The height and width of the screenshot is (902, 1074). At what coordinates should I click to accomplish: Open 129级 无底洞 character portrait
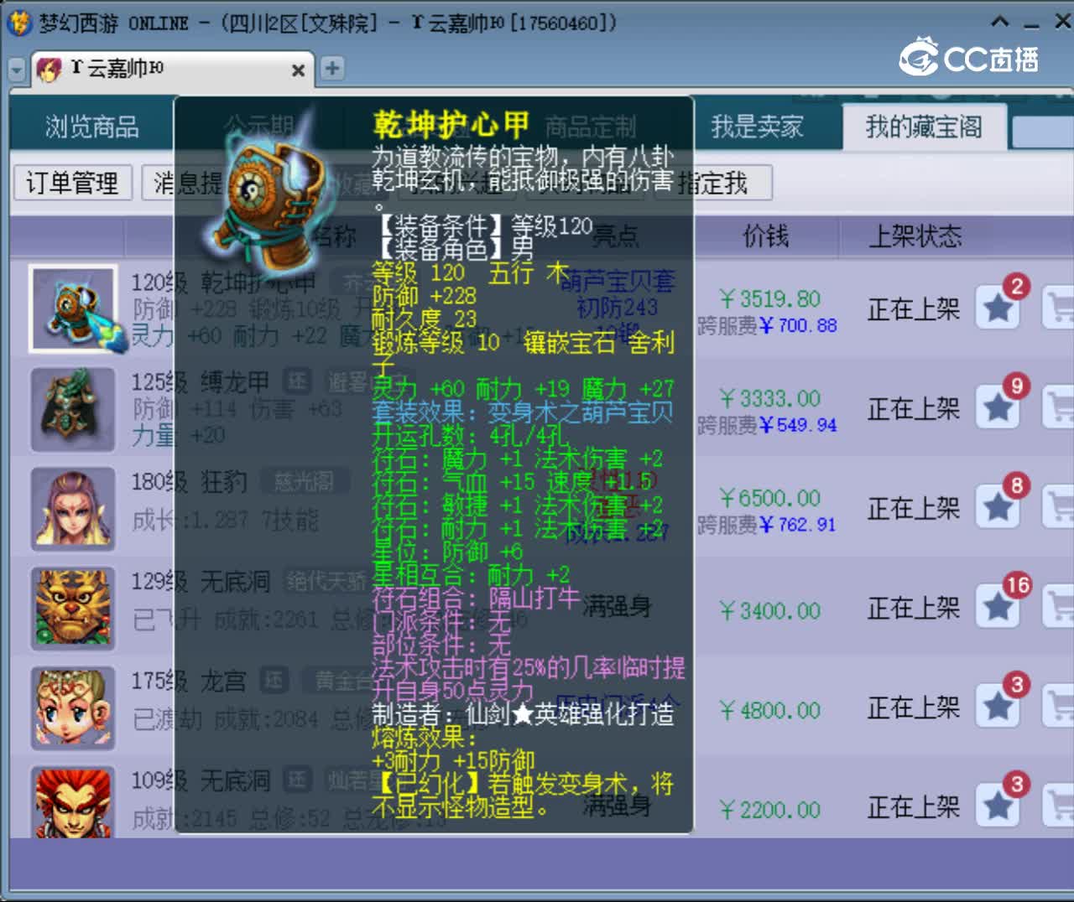coord(73,609)
